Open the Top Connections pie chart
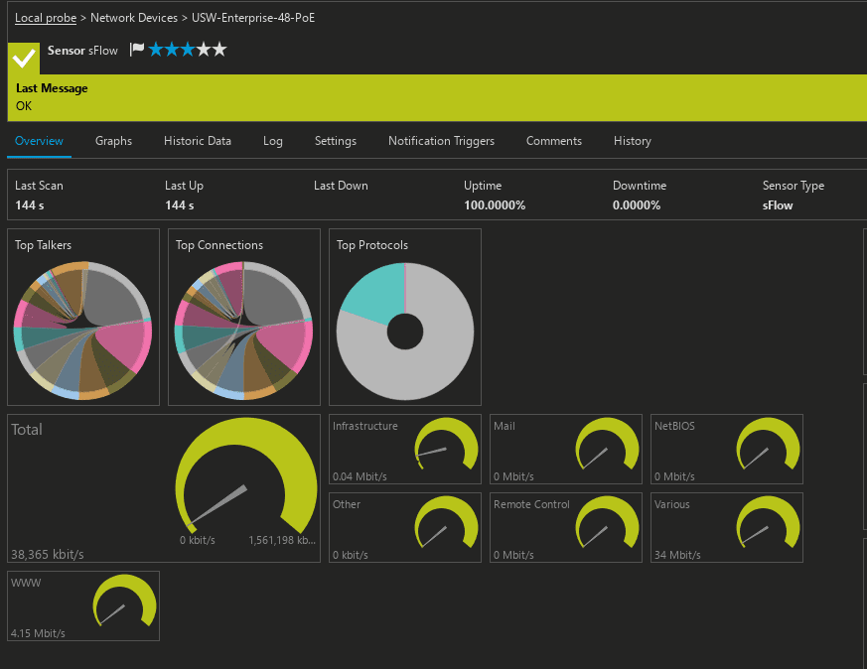The image size is (867, 669). click(x=243, y=328)
